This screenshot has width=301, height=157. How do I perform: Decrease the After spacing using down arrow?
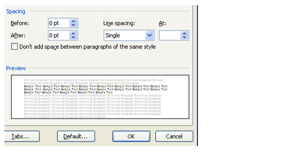point(73,38)
